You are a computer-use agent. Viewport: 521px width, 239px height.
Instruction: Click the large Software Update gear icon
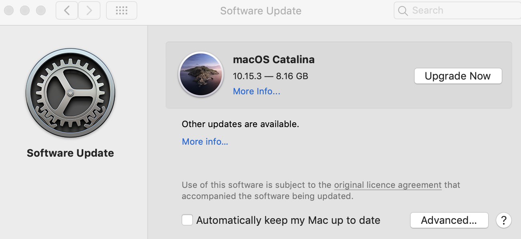(70, 93)
